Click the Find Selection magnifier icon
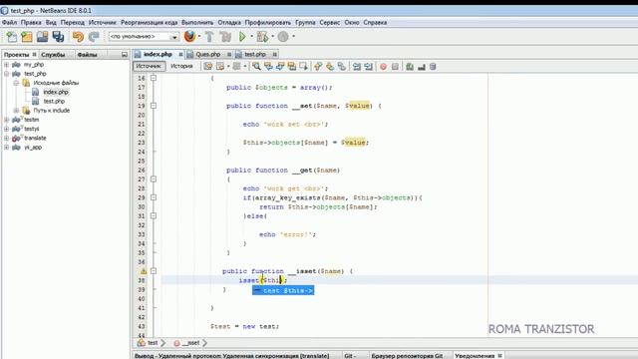This screenshot has height=359, width=638. 256,67
